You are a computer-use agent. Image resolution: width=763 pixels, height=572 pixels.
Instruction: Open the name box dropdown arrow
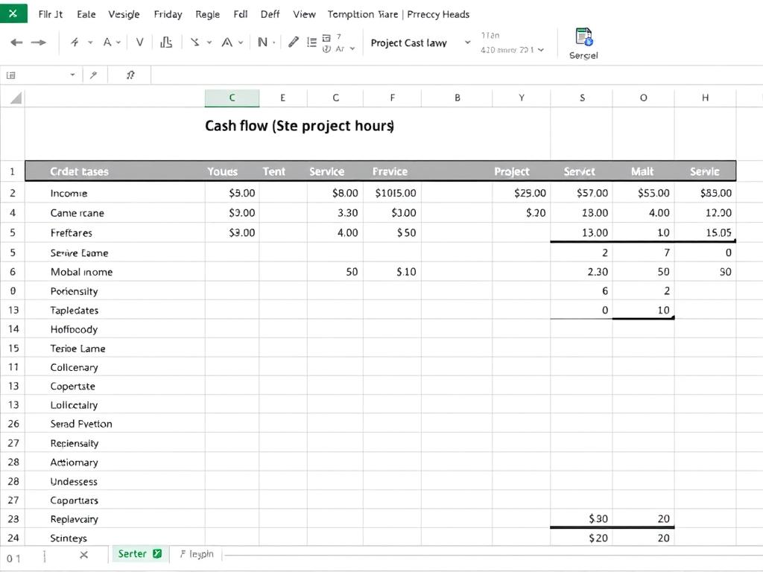pyautogui.click(x=71, y=74)
